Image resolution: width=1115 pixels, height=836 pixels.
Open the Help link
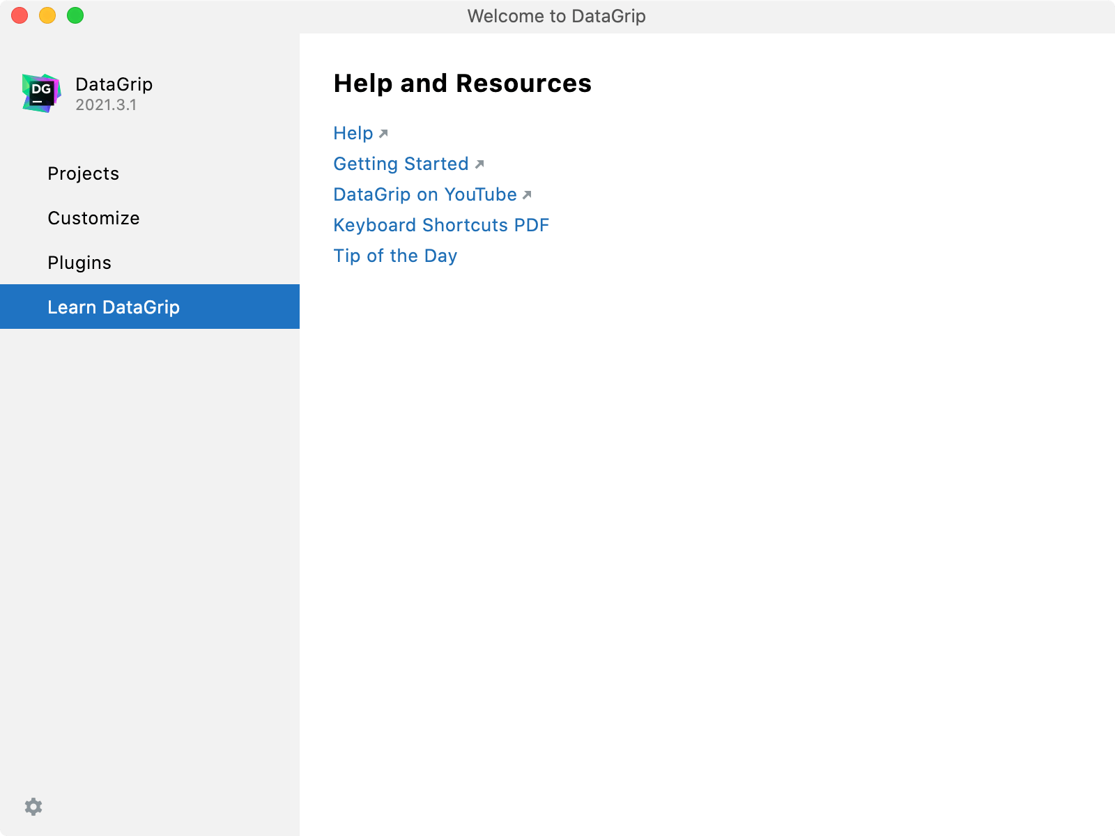(x=353, y=133)
